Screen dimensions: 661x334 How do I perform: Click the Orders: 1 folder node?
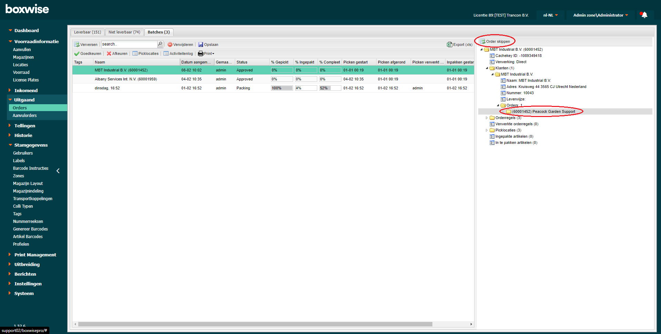514,105
